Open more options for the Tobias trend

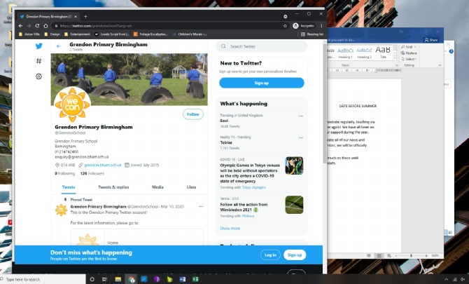[x=300, y=138]
